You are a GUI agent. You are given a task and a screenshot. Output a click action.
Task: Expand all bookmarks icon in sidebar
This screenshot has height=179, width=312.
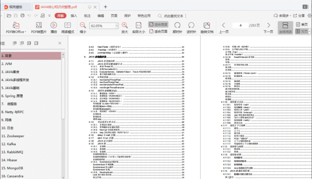(15, 43)
